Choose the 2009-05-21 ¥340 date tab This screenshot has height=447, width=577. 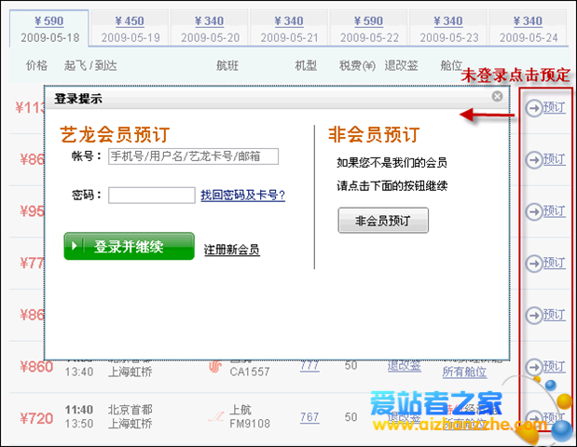289,29
